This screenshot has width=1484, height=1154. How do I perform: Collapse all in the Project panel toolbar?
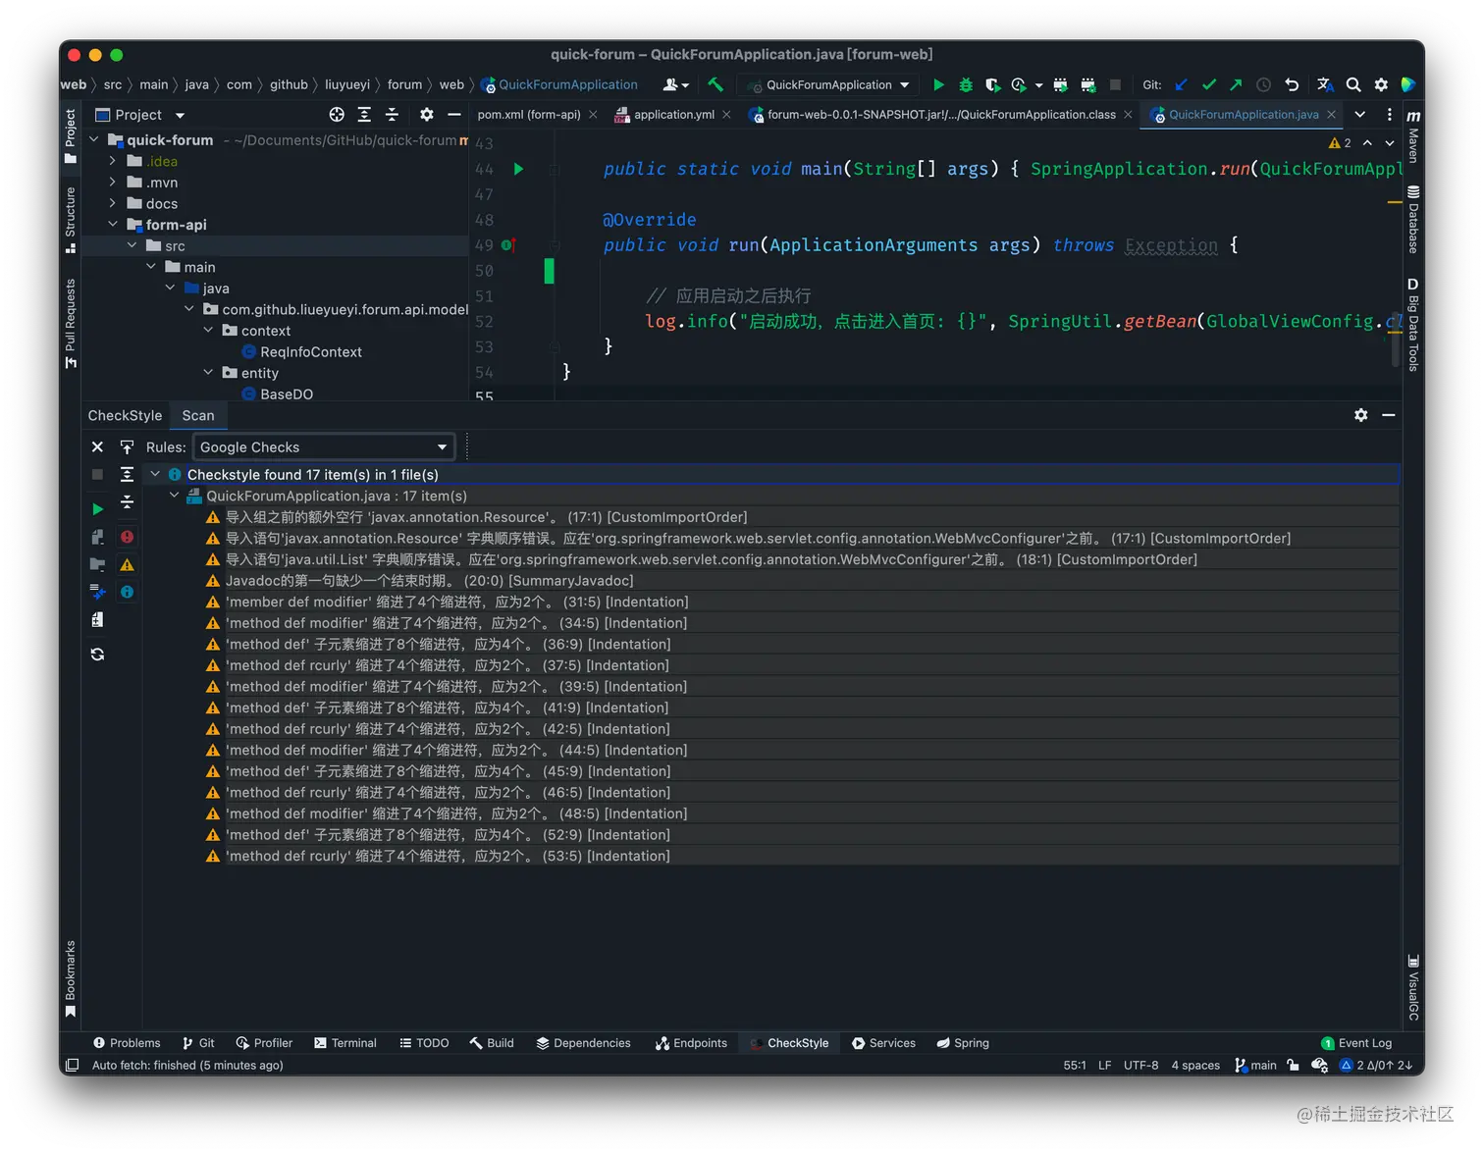[392, 115]
